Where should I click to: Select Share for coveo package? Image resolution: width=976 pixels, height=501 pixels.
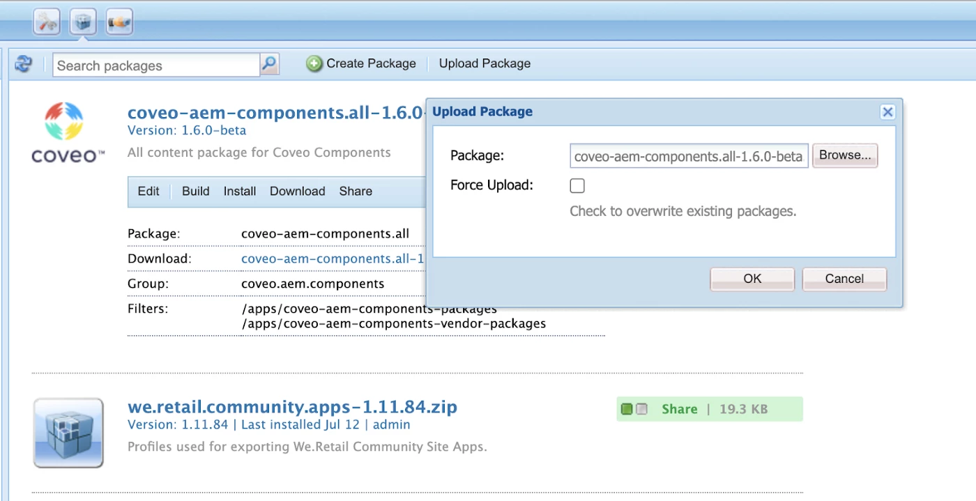click(x=356, y=191)
